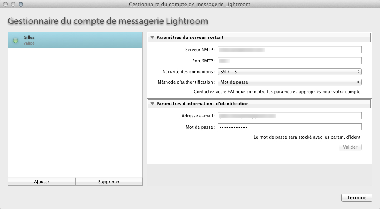Click the Ajouter button
Screen dimensions: 380x209
point(42,182)
